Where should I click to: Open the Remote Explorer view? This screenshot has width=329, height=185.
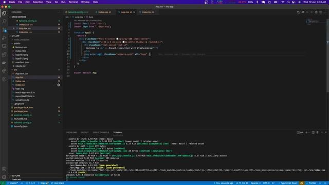(4, 46)
